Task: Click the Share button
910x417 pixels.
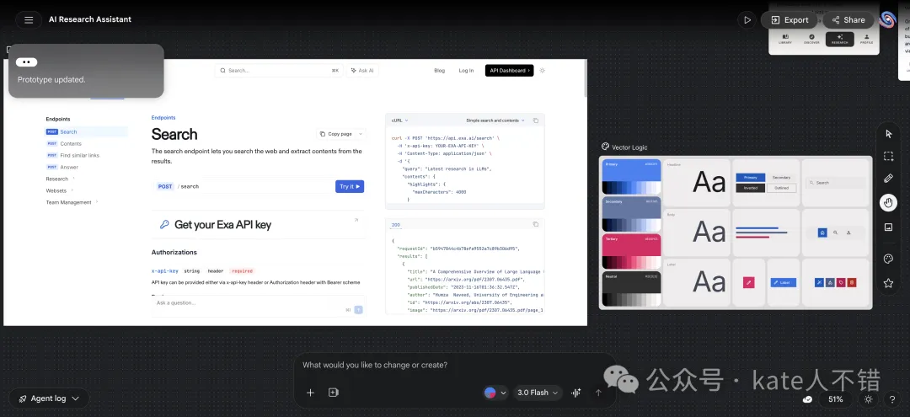Action: pos(847,19)
